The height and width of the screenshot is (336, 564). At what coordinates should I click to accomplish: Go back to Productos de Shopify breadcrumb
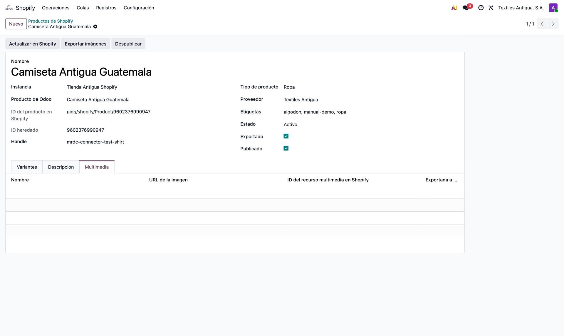pyautogui.click(x=51, y=21)
